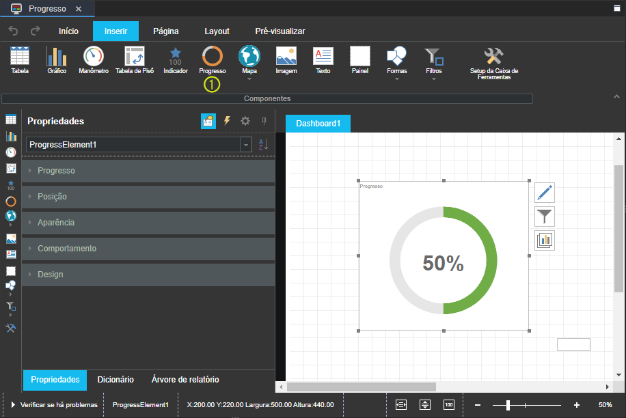Select the indicator star icon in left toolbox

[11, 185]
